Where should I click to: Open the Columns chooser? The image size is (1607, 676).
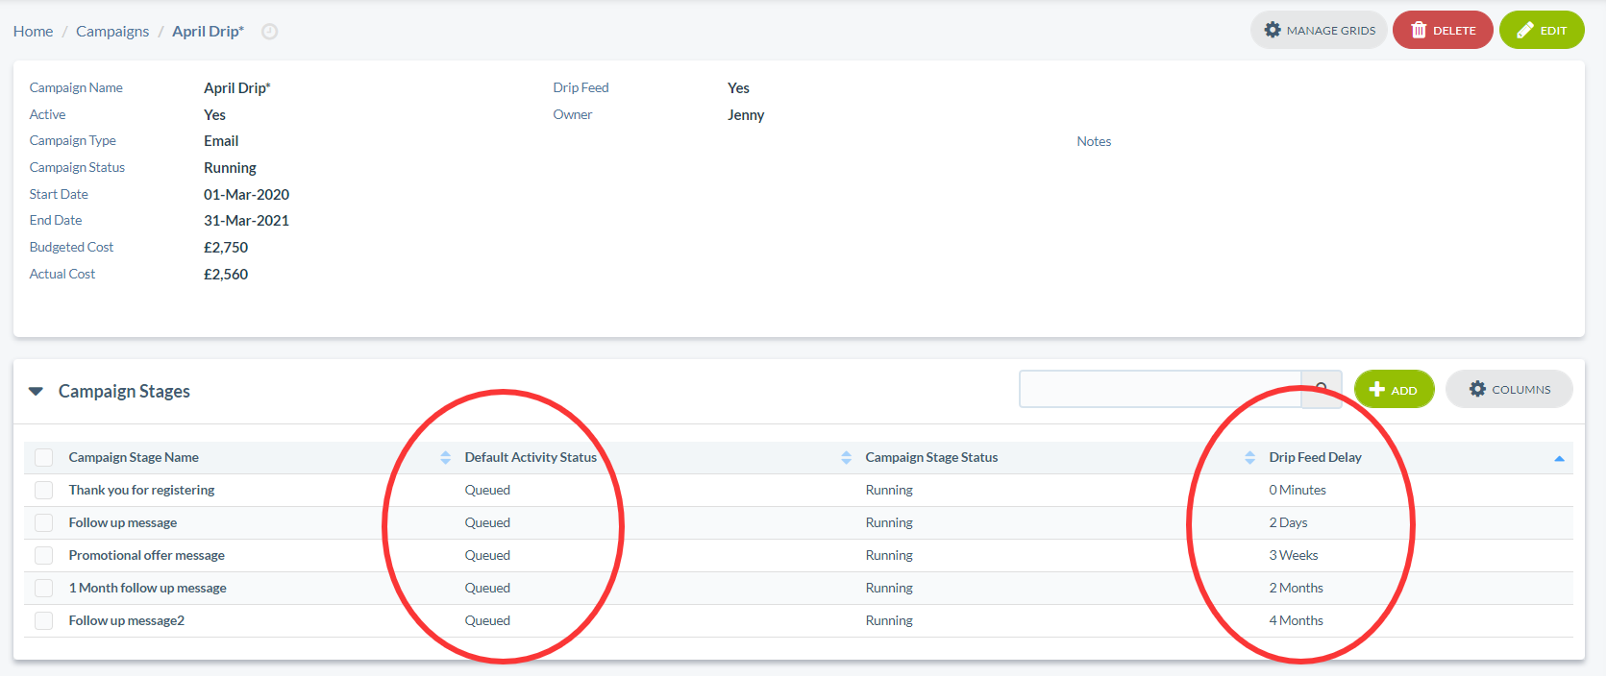[1509, 389]
